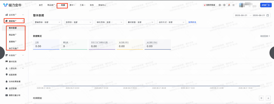
Task: Click the 素材报表 sidebar icon
Action: (7, 62)
